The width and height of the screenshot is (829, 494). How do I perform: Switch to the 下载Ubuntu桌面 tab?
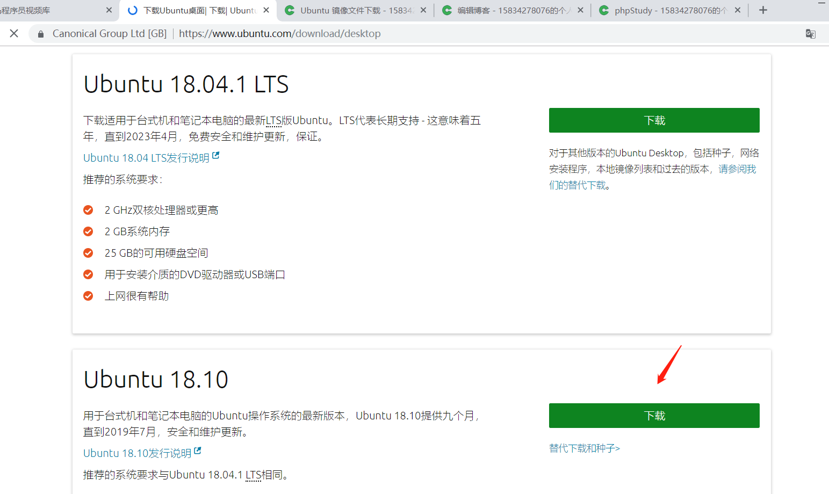click(x=198, y=10)
